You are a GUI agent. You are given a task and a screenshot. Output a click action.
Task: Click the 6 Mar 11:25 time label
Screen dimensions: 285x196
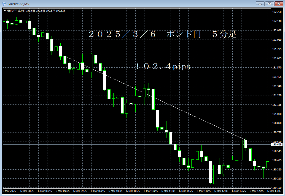[186, 191]
